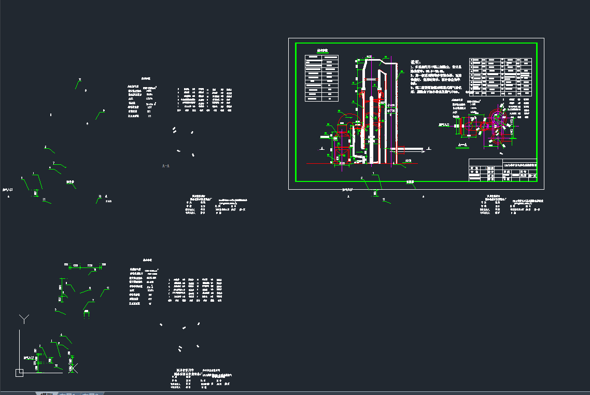Select leader label 11 below the drawing frame
Viewport: 590px width, 395px height.
pyautogui.click(x=384, y=199)
